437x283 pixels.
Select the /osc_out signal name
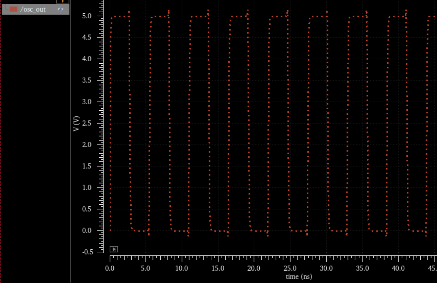click(x=33, y=9)
